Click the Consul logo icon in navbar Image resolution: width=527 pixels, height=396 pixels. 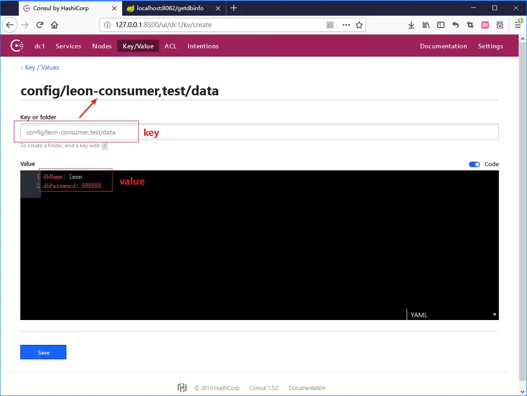[17, 46]
